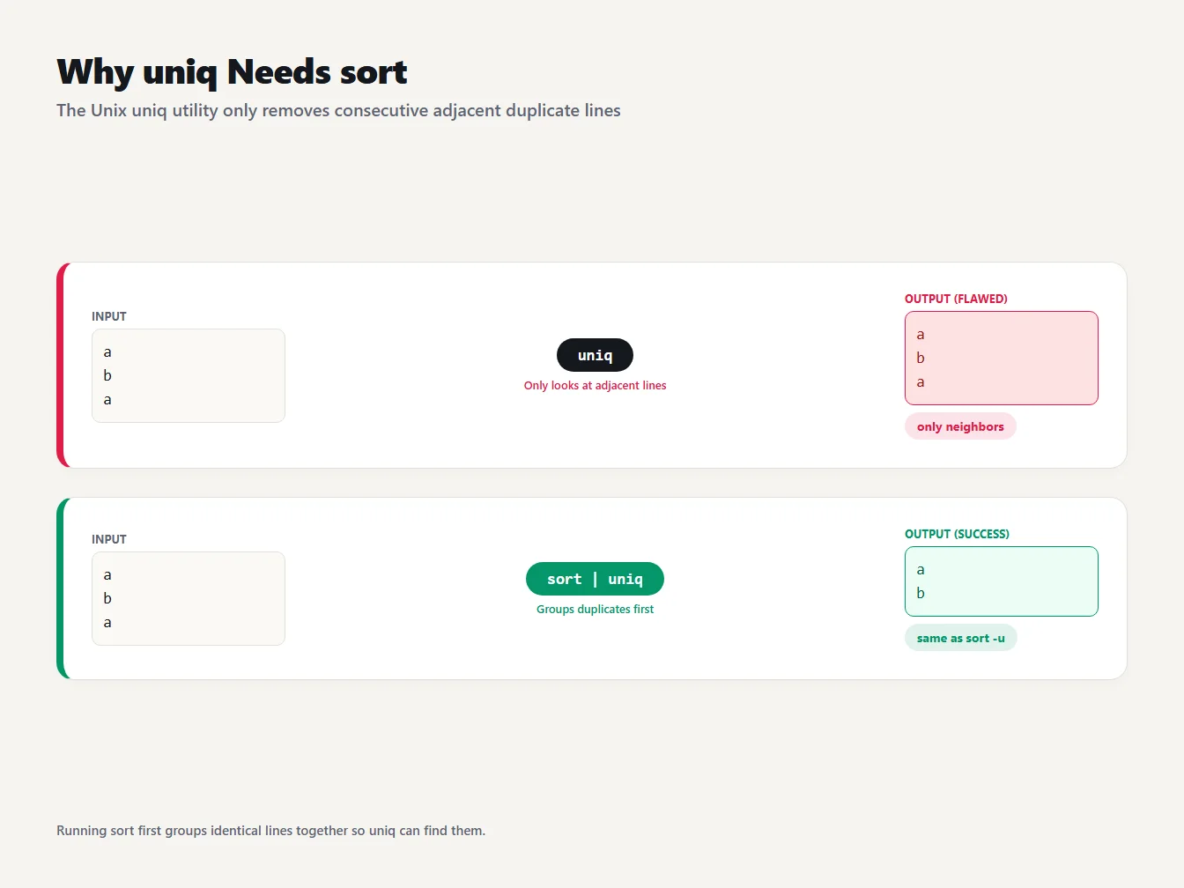Image resolution: width=1184 pixels, height=888 pixels.
Task: Click the subtitle about consecutive adjacent duplicate lines
Action: click(x=338, y=110)
